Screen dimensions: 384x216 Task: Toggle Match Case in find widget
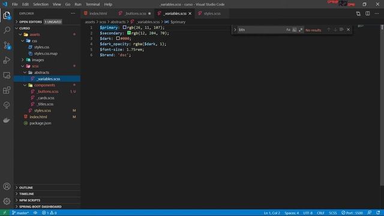(288, 30)
